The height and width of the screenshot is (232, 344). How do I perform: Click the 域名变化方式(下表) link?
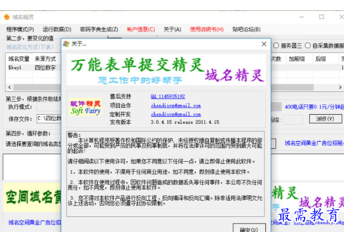tap(30, 47)
